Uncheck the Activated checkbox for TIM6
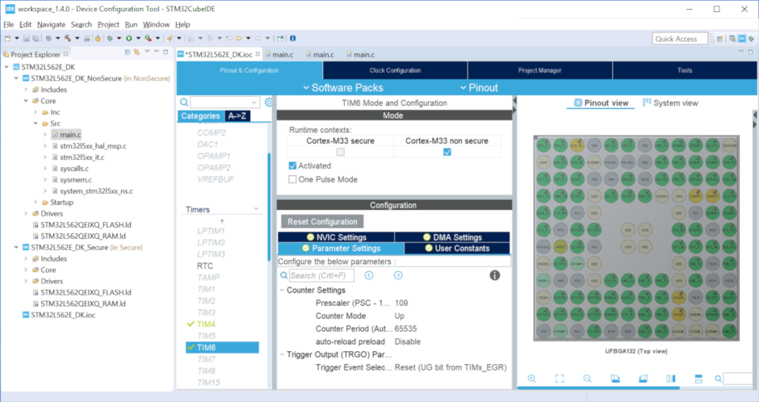Image resolution: width=759 pixels, height=402 pixels. coord(292,165)
